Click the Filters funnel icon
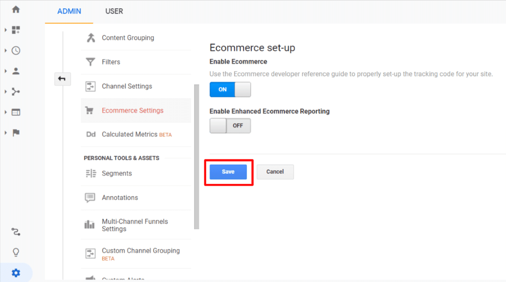The height and width of the screenshot is (282, 506). [x=90, y=62]
